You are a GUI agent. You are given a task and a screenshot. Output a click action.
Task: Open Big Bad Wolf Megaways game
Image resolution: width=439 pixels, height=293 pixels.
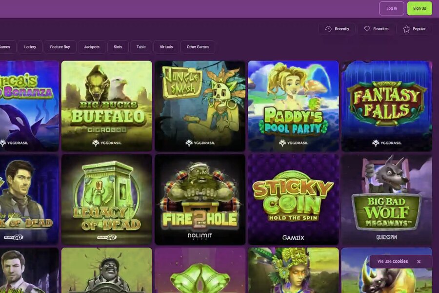tap(387, 199)
